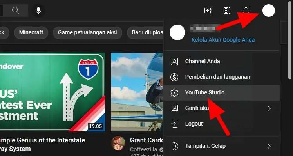Open Pembelian dan langganan
The height and width of the screenshot is (156, 293).
click(x=222, y=77)
